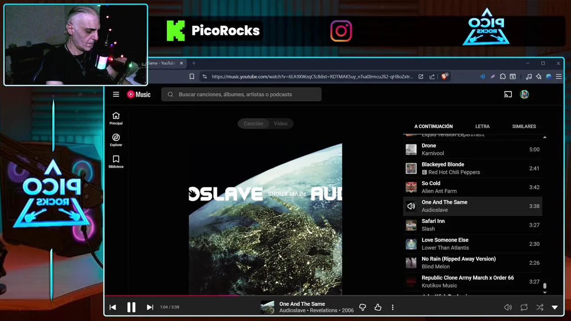Play Safari Inn by Slash
The width and height of the screenshot is (571, 321).
click(473, 225)
